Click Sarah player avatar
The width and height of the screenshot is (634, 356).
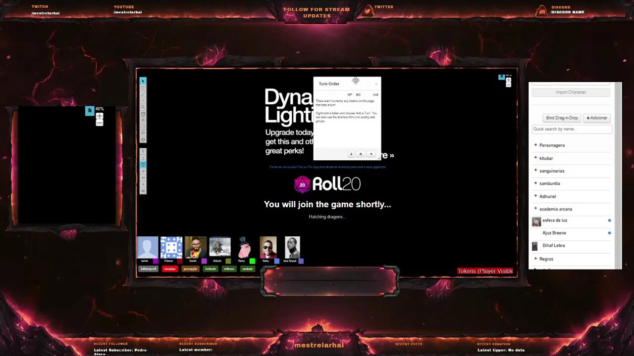196,247
